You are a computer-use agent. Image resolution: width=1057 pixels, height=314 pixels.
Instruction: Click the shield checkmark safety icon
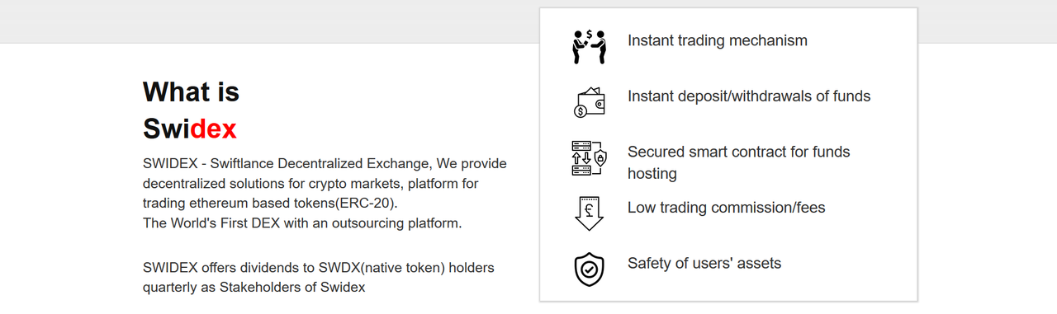click(589, 269)
